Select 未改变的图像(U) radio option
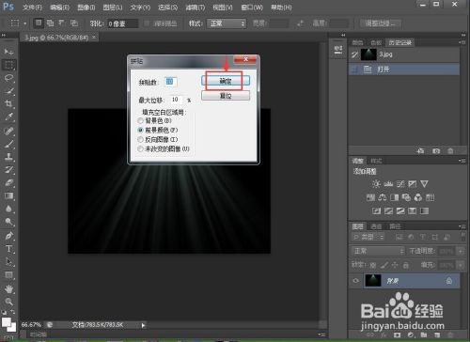The image size is (470, 342). (x=140, y=148)
